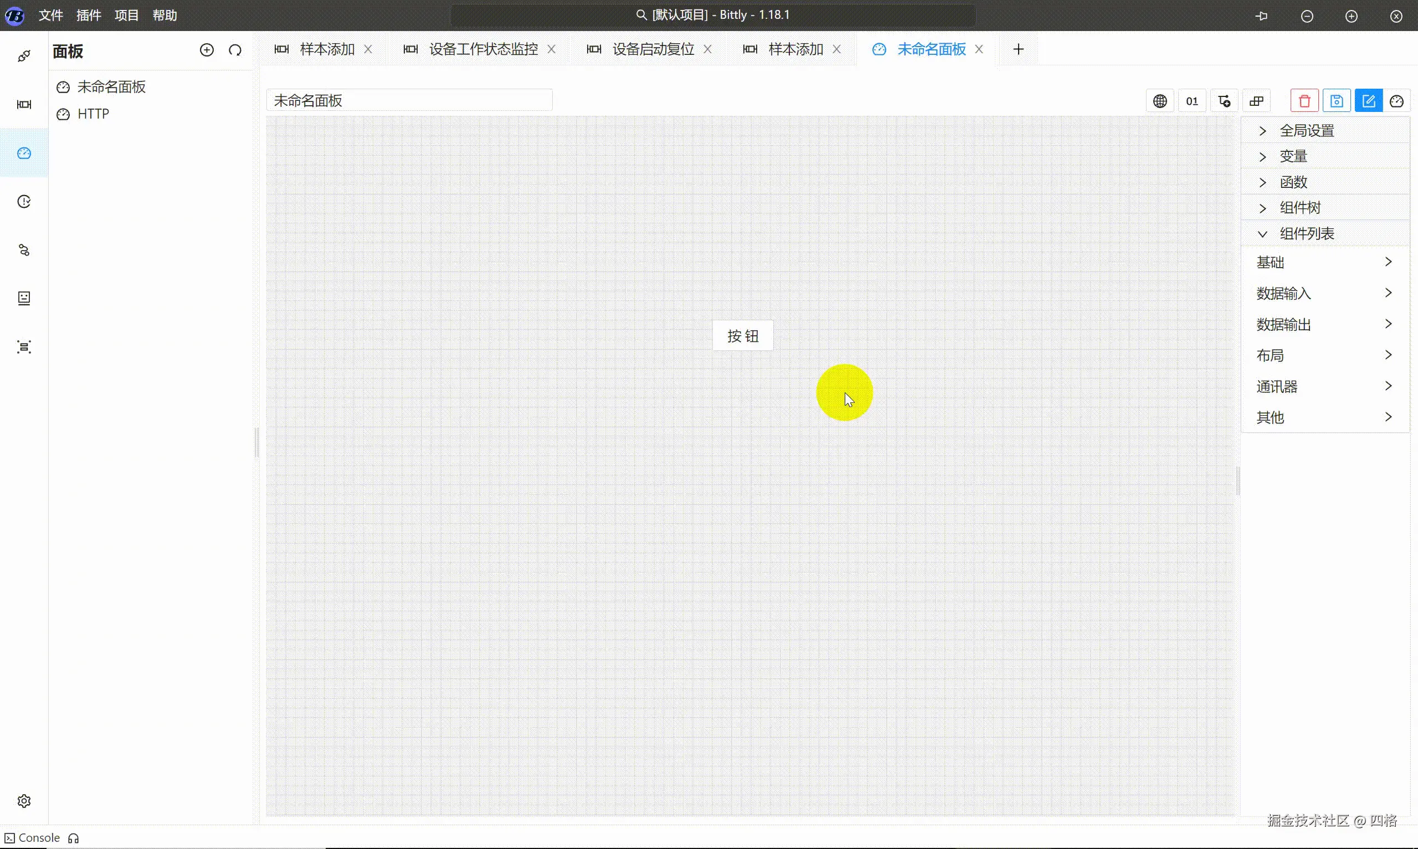The height and width of the screenshot is (849, 1418).
Task: Save panel with blue disk icon
Action: pos(1336,101)
